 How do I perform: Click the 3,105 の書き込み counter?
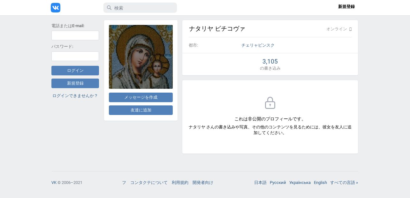[x=270, y=64]
